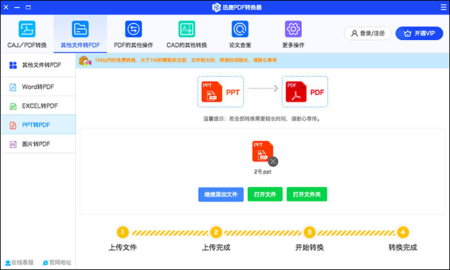Minimize the window from title bar
This screenshot has height=270, width=450.
pyautogui.click(x=17, y=8)
